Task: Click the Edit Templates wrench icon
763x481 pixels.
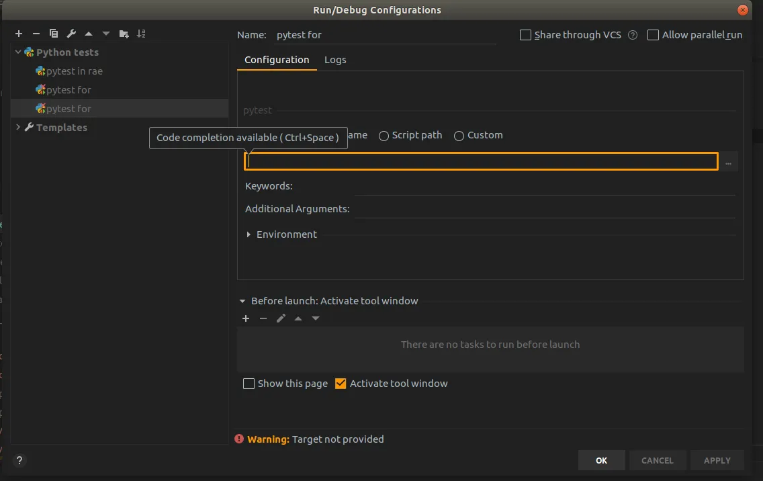Action: point(71,34)
